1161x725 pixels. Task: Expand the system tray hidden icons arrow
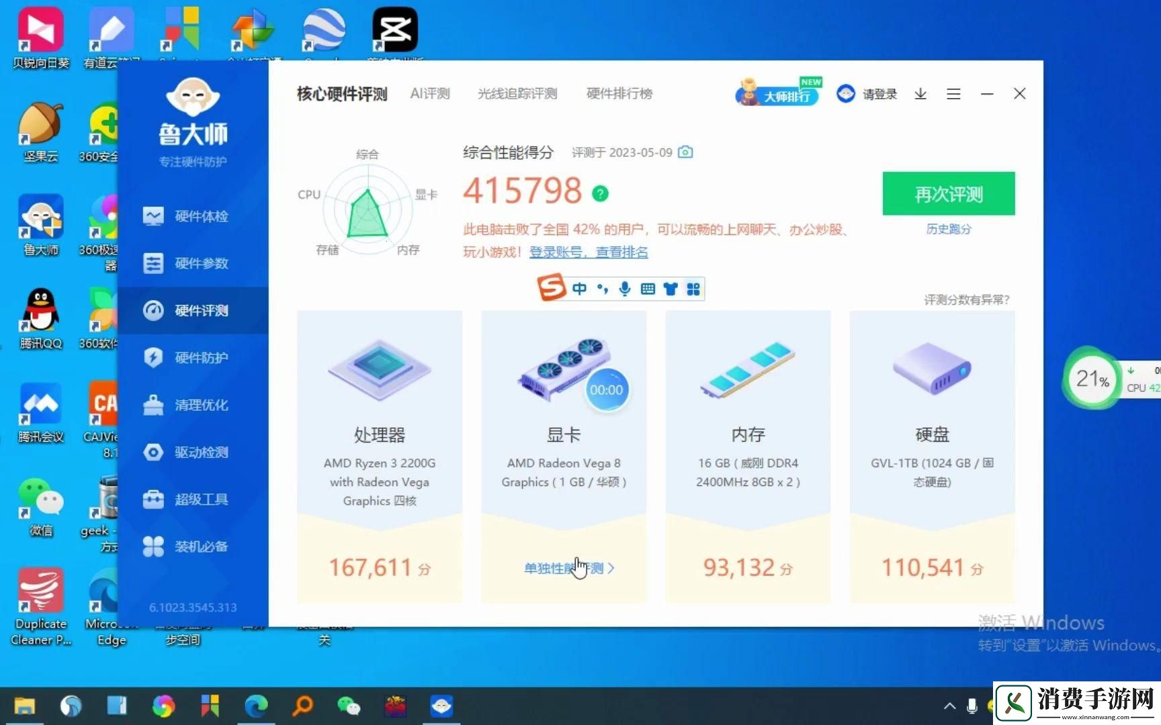949,706
